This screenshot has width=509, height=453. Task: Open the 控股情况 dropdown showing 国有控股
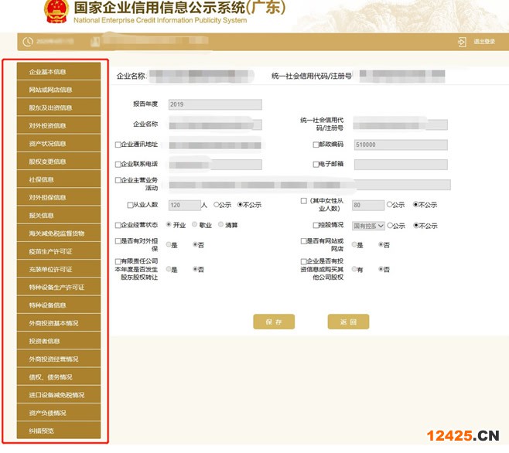pyautogui.click(x=368, y=226)
